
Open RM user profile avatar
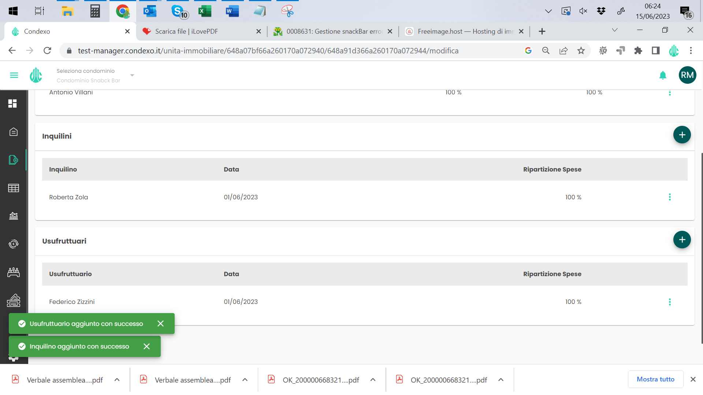tap(687, 75)
